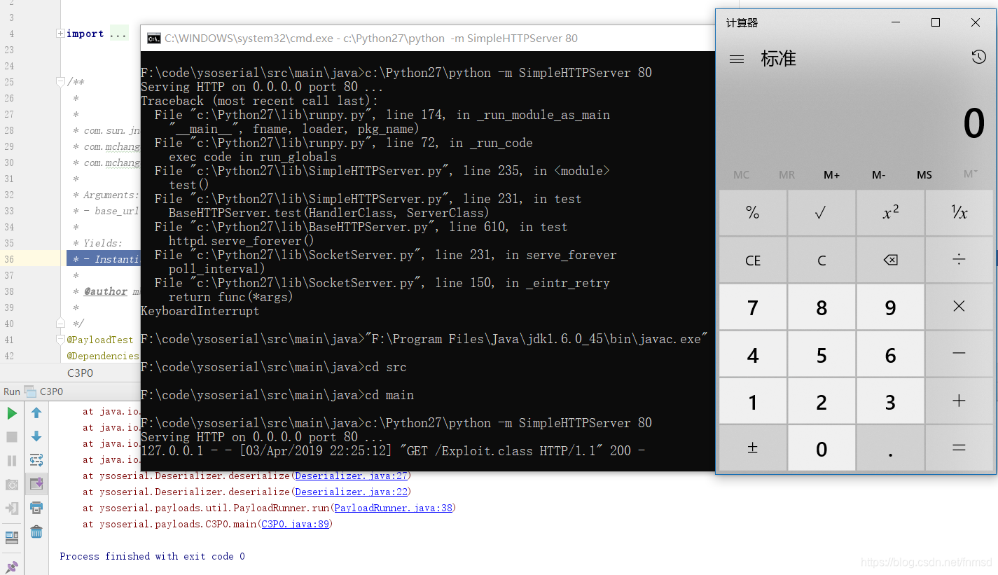Click the Pause output icon in Run panel
The image size is (998, 575).
[x=12, y=460]
